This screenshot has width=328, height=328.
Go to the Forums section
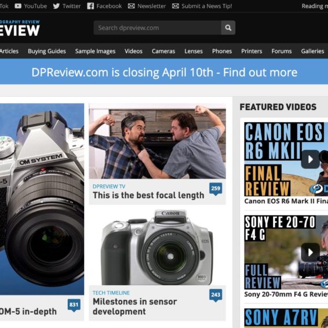tap(282, 51)
